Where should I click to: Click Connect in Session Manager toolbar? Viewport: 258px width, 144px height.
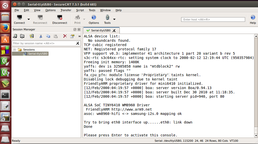pos(15,36)
